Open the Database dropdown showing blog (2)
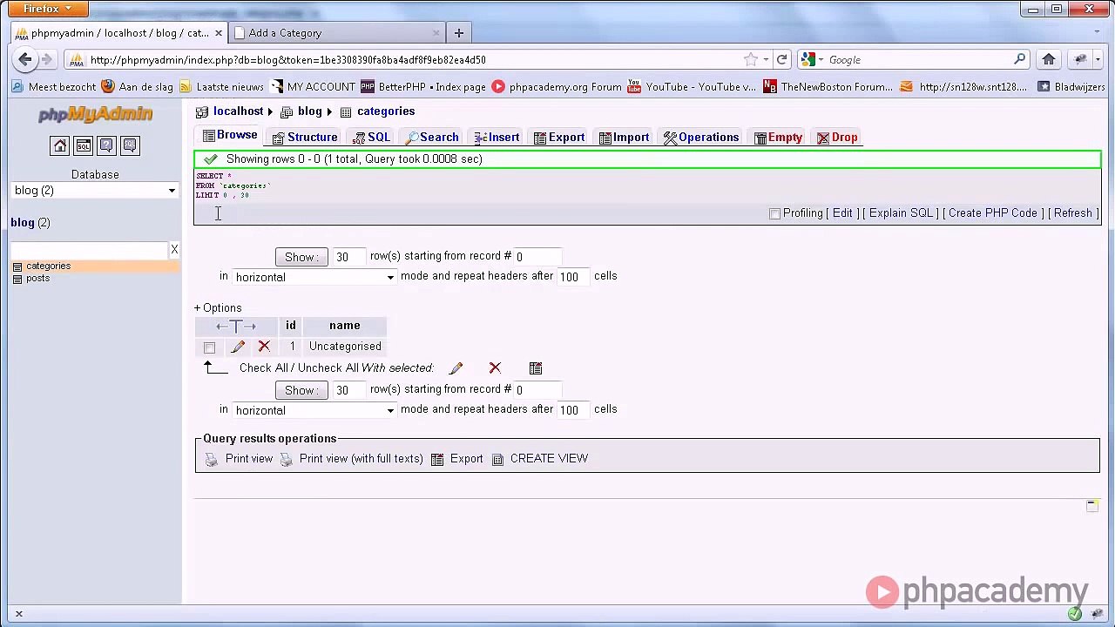The width and height of the screenshot is (1115, 627). pos(95,190)
